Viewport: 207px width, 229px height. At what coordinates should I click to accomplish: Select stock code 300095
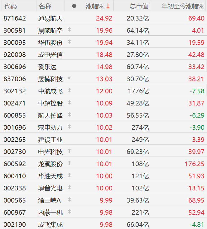tap(15, 43)
